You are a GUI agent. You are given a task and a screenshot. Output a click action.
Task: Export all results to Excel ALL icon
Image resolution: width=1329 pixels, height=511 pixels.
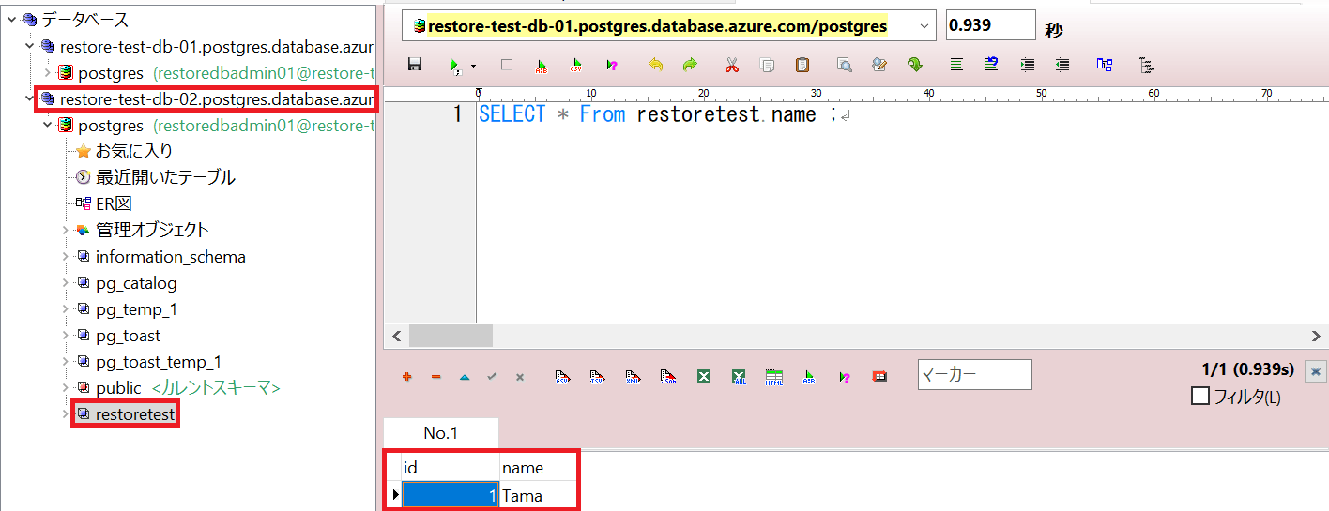(x=739, y=376)
